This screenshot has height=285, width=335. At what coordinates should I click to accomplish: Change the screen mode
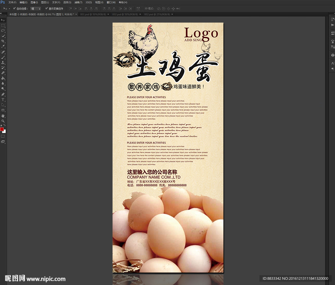click(x=3, y=142)
